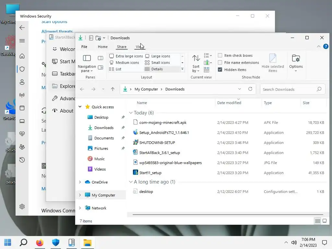Click Windows Security back arrow
The height and width of the screenshot is (249, 332).
point(22,28)
